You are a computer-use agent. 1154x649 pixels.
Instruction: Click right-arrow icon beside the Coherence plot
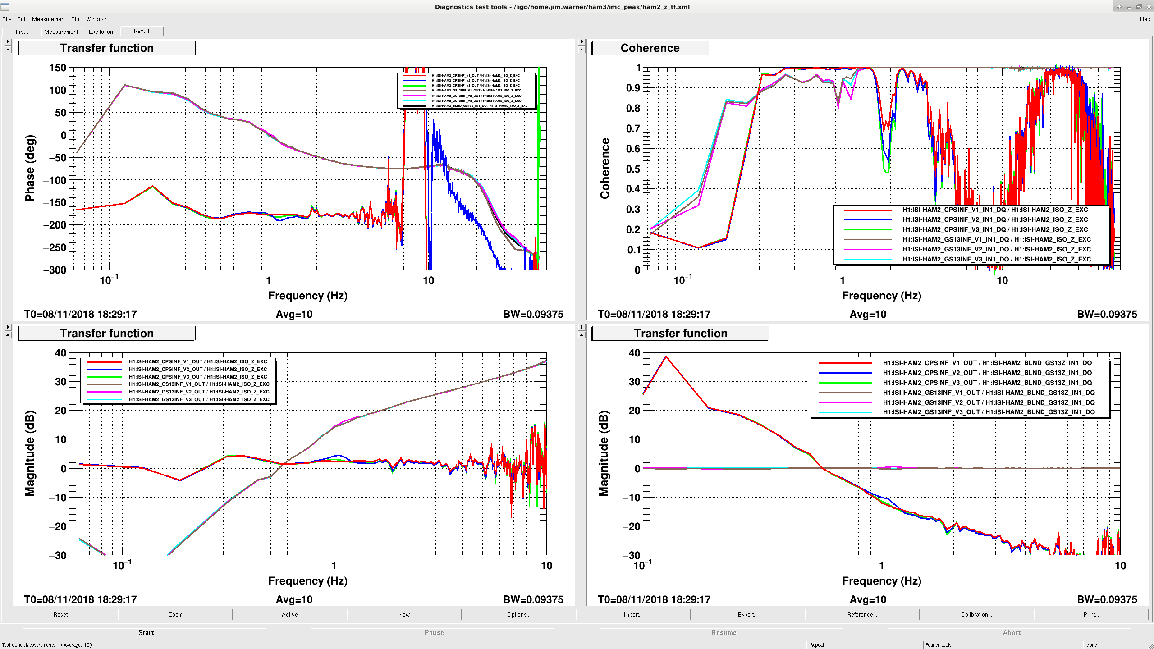582,42
